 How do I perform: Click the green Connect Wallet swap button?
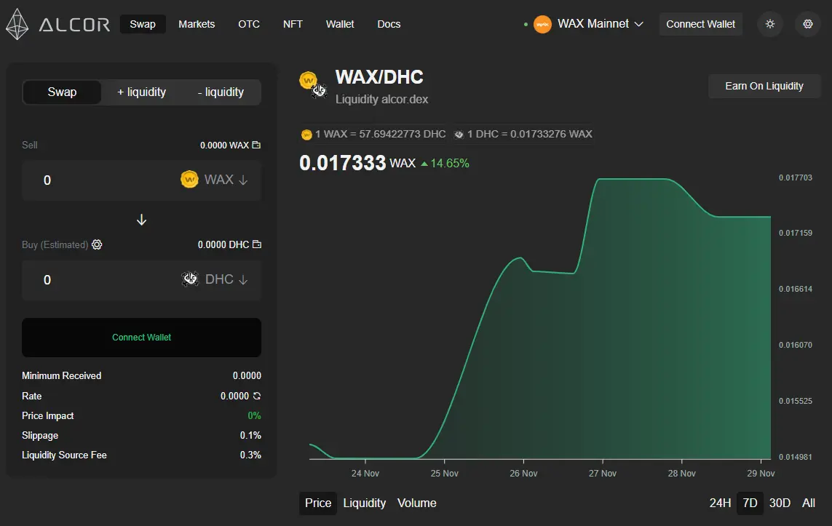(142, 338)
